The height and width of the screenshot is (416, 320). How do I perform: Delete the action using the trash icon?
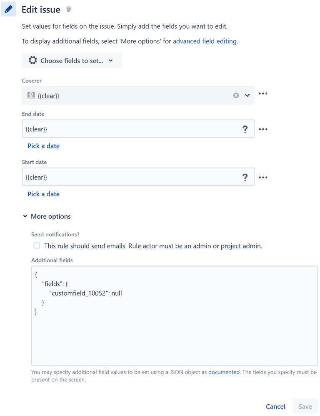coord(69,9)
